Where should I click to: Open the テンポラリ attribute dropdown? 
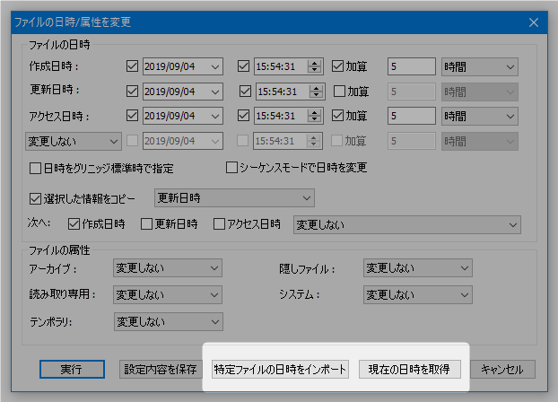(x=169, y=322)
